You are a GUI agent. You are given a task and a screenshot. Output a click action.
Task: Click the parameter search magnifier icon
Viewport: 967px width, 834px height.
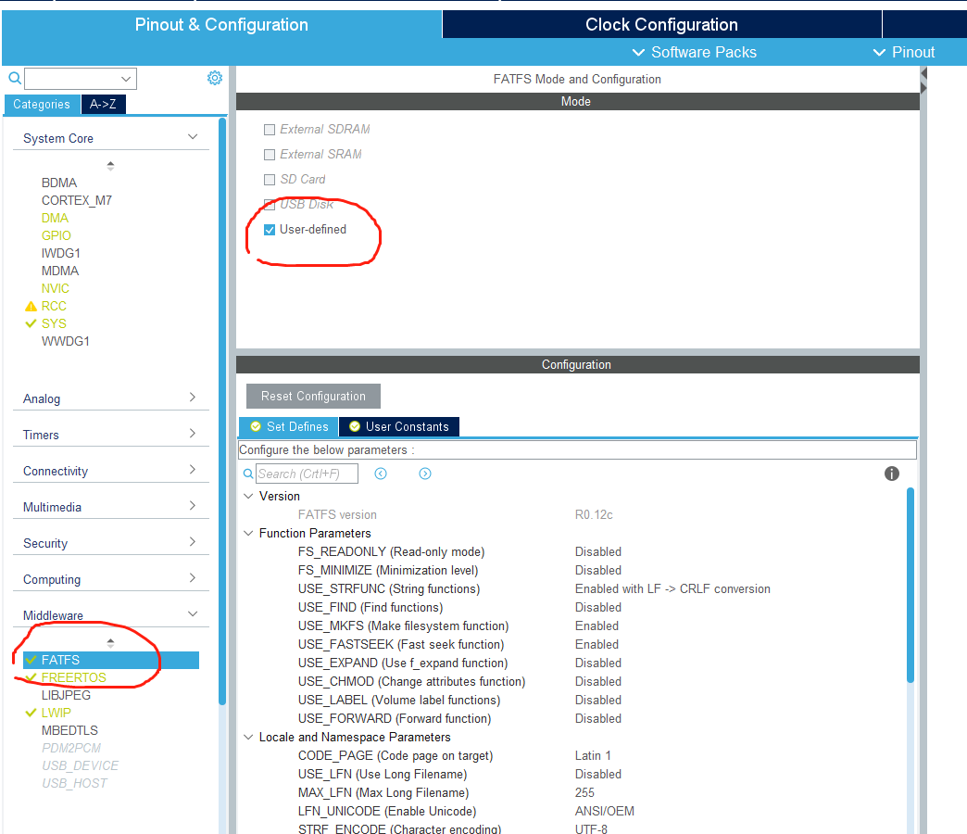248,474
